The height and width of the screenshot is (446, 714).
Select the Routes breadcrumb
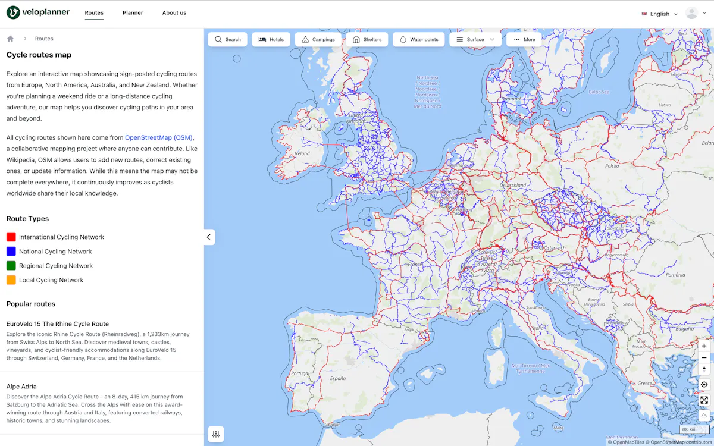[x=44, y=39]
